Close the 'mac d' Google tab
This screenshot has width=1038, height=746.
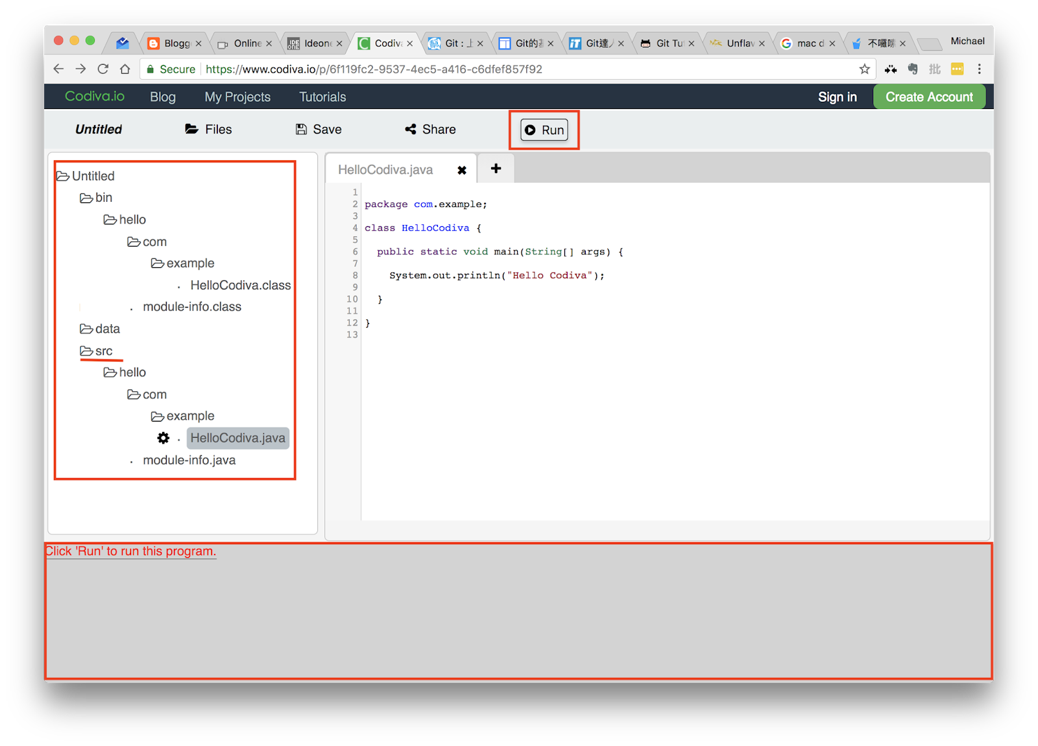pyautogui.click(x=832, y=43)
